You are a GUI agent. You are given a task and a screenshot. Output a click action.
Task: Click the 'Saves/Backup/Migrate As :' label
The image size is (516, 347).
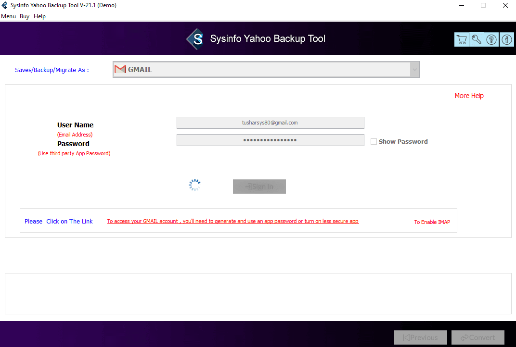(x=52, y=70)
